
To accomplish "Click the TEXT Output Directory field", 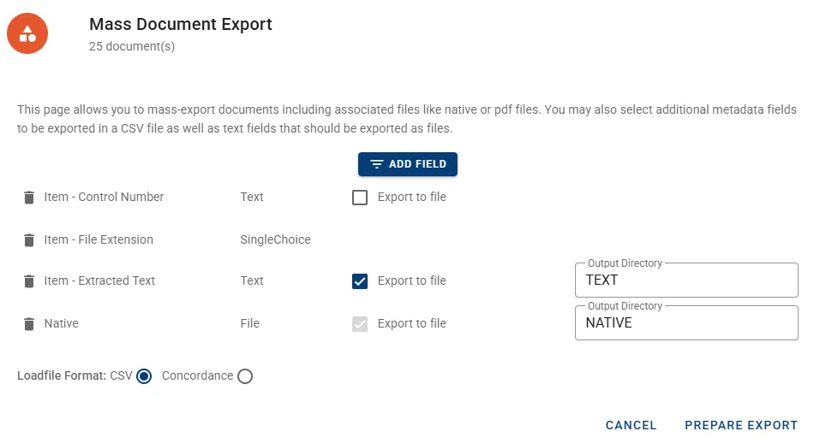I will pyautogui.click(x=685, y=281).
